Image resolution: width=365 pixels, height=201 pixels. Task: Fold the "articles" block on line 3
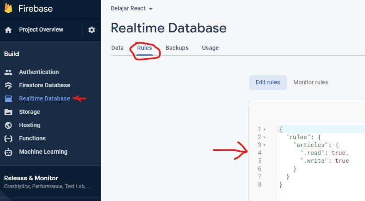point(264,145)
